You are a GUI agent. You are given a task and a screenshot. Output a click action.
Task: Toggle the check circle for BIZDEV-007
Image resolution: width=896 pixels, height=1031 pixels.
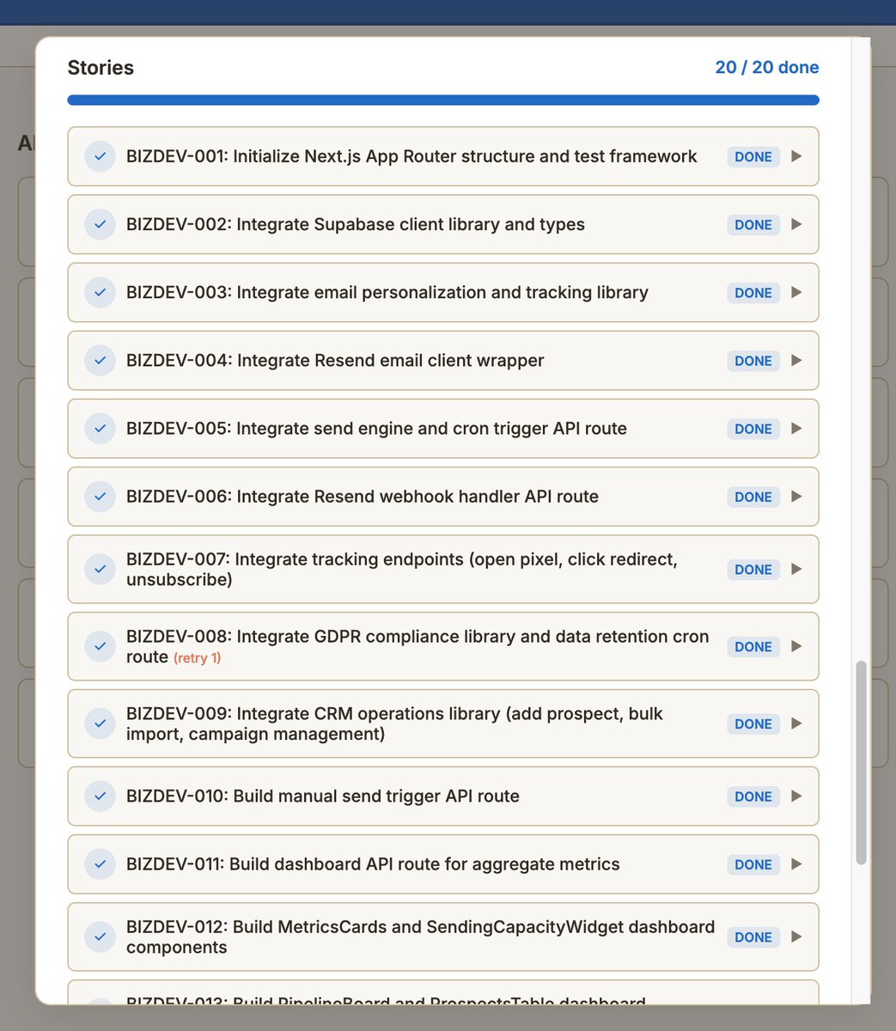pyautogui.click(x=100, y=569)
